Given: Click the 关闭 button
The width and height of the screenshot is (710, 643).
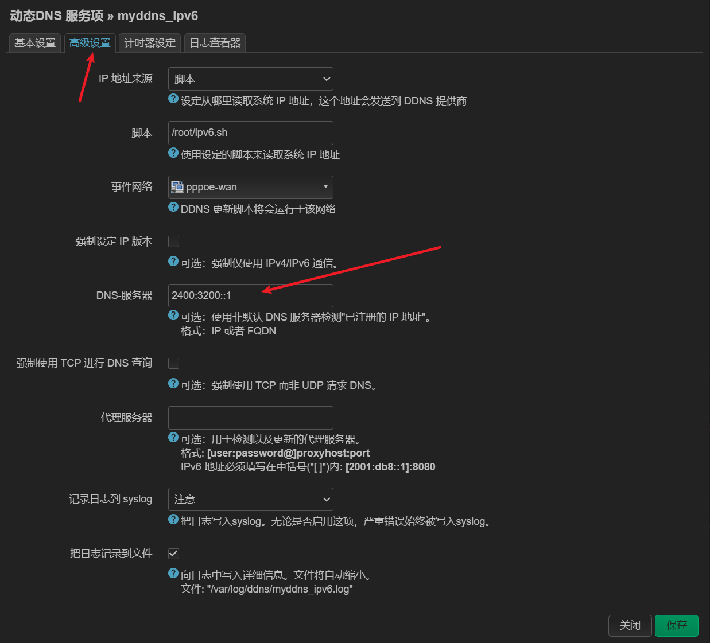Looking at the screenshot, I should coord(630,625).
